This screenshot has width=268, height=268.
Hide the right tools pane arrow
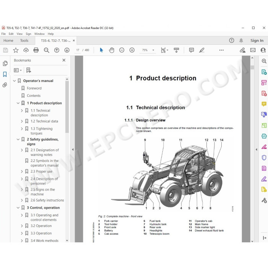click(x=257, y=149)
